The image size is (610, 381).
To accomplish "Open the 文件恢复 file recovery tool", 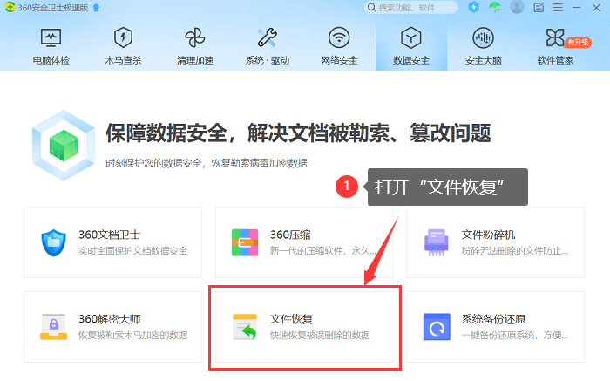I will (x=303, y=327).
